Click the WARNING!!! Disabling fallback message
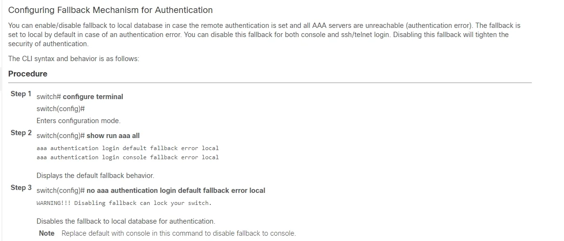The height and width of the screenshot is (241, 564). click(x=124, y=203)
